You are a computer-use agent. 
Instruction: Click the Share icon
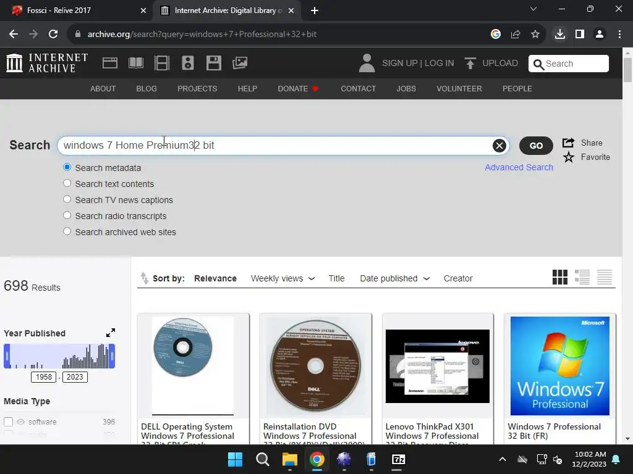click(569, 143)
